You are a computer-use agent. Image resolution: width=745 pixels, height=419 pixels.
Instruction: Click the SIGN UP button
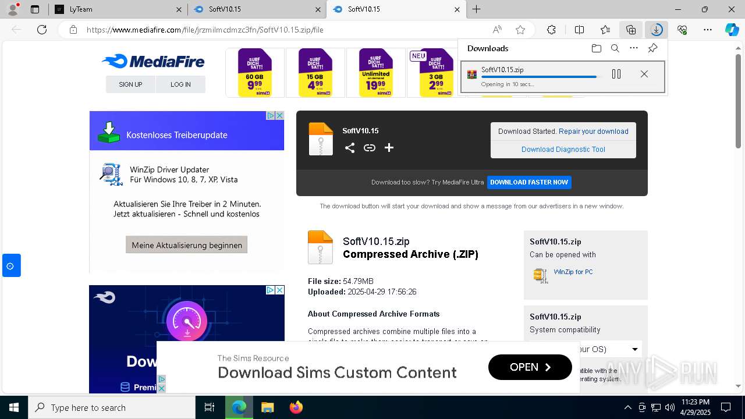click(130, 84)
